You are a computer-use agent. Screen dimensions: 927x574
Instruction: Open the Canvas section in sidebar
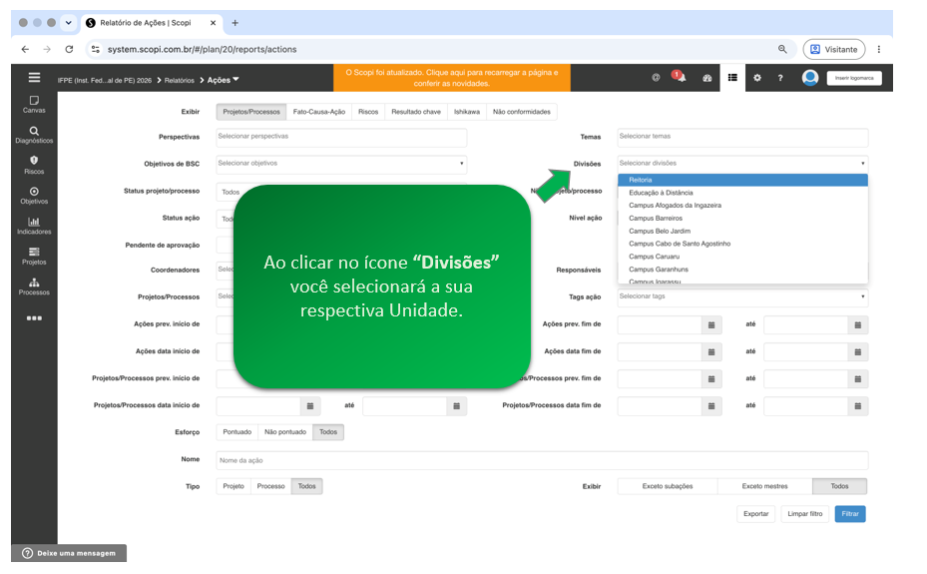34,104
